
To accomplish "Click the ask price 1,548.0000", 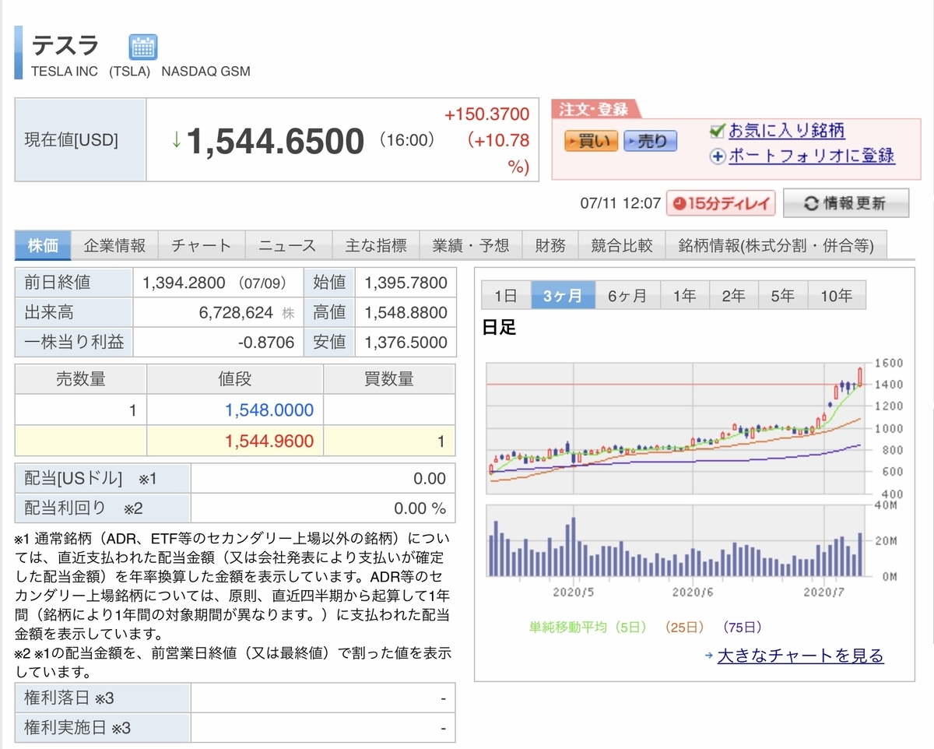I will (269, 410).
